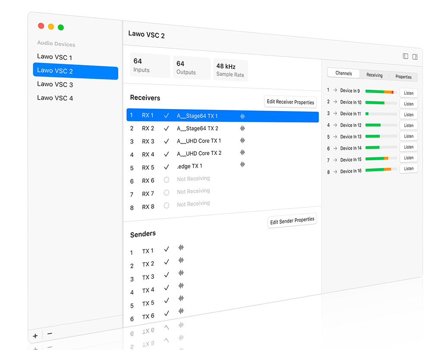Select Lawo VSC 2 in Audio Devices

(76, 71)
